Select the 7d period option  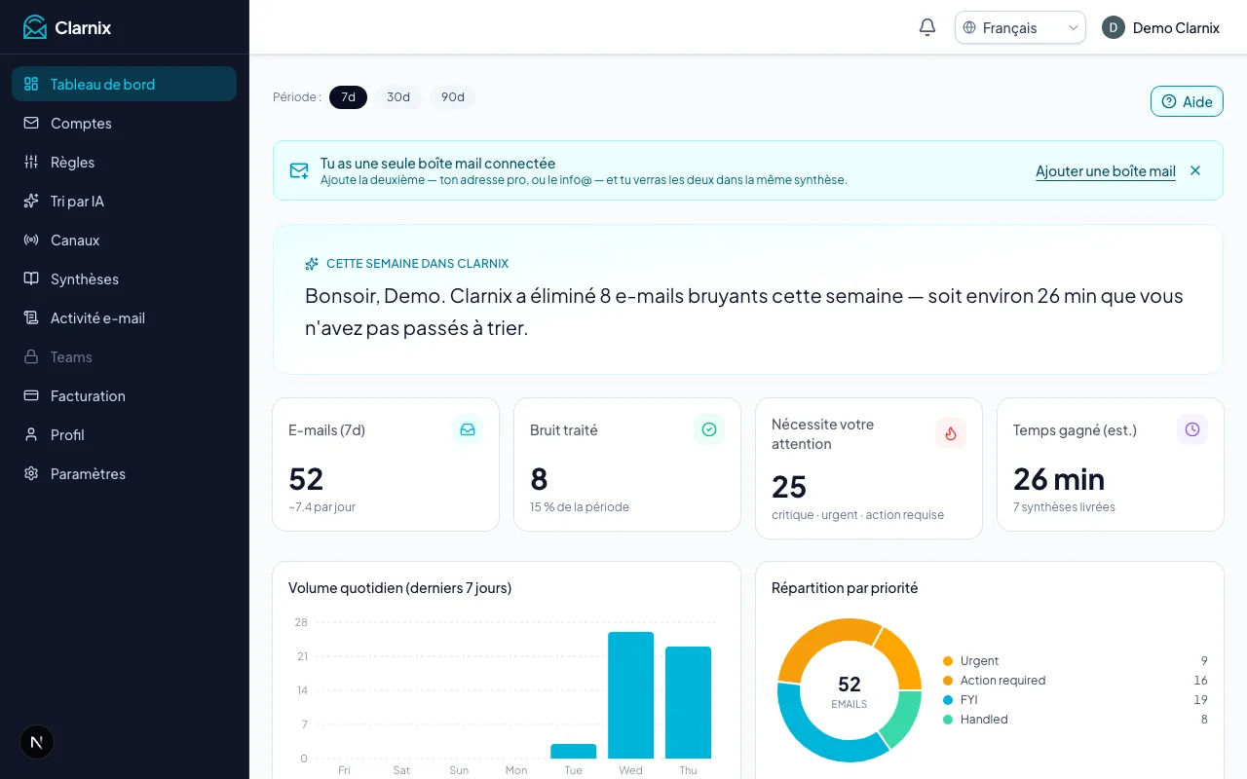coord(348,96)
